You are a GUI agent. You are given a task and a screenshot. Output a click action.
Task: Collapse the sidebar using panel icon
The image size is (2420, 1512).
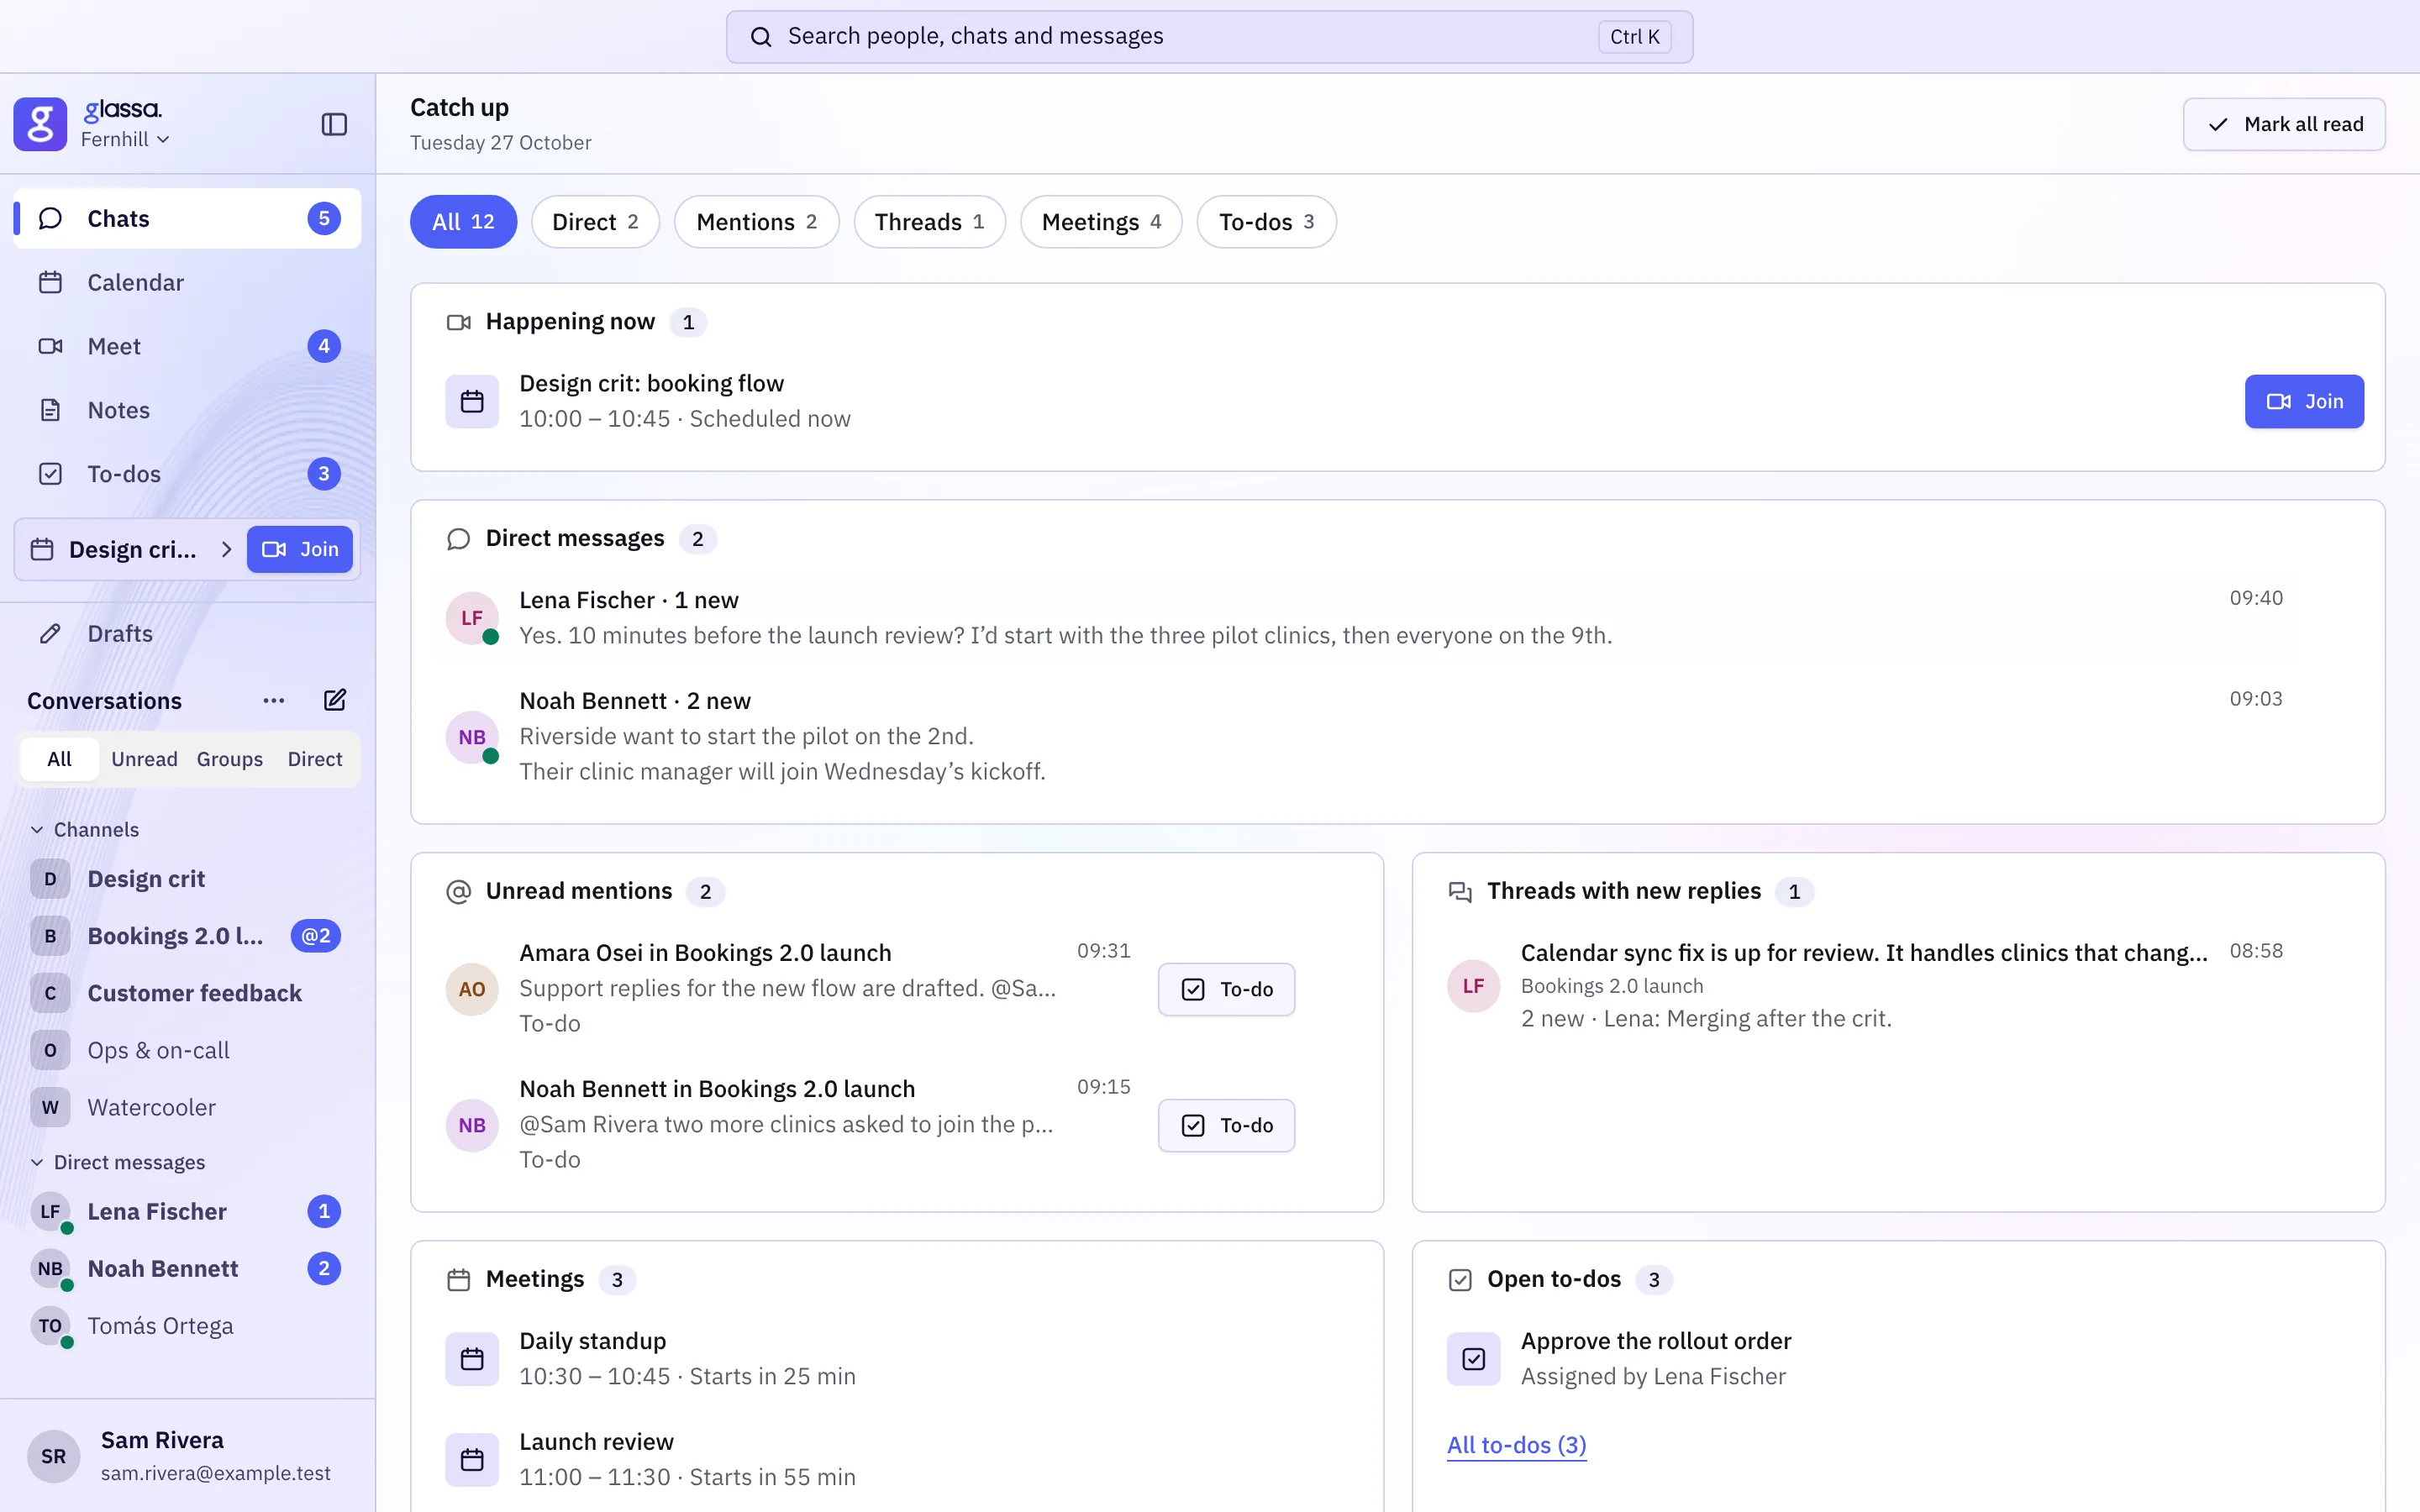click(334, 124)
